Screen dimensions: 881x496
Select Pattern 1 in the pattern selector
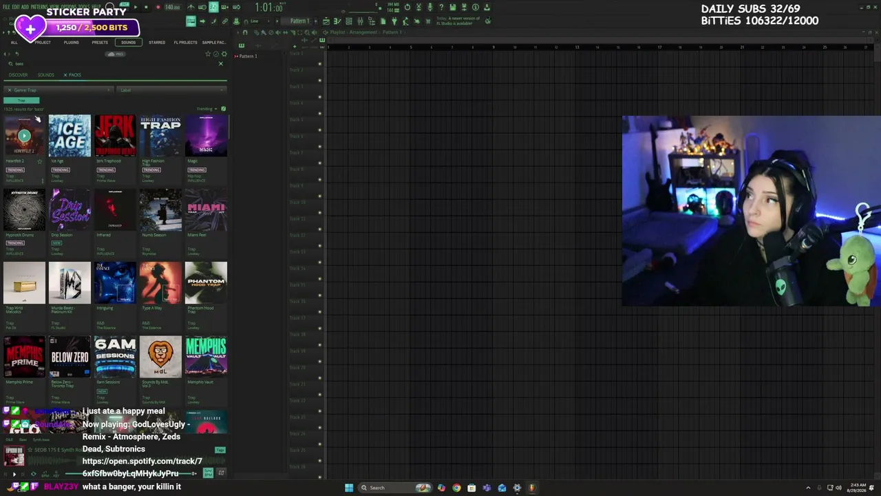click(300, 21)
